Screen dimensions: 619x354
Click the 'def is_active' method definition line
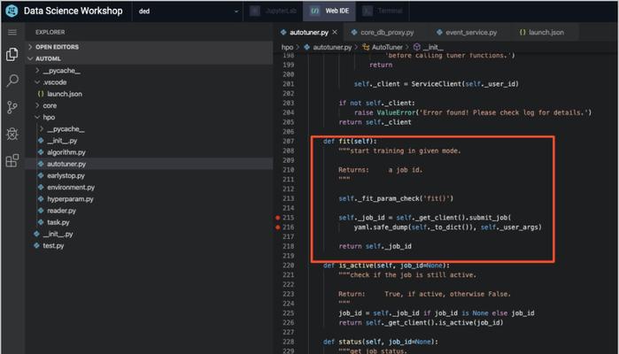click(386, 265)
